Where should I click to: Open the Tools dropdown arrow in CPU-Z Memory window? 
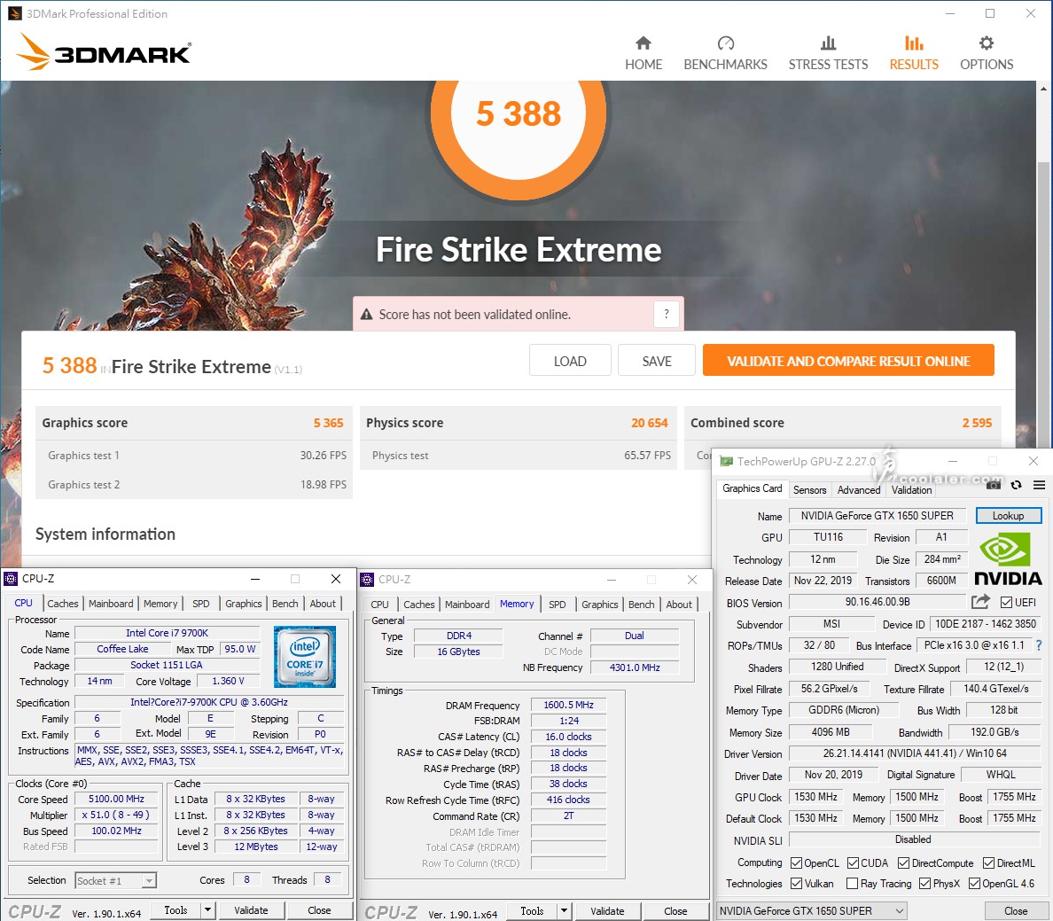coord(564,911)
